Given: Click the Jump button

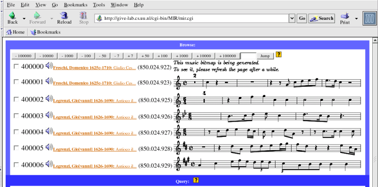Looking at the screenshot, I should [265, 56].
